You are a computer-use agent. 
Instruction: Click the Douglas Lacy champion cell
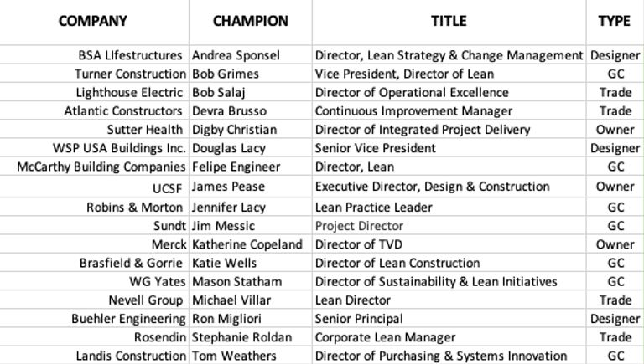(x=228, y=148)
